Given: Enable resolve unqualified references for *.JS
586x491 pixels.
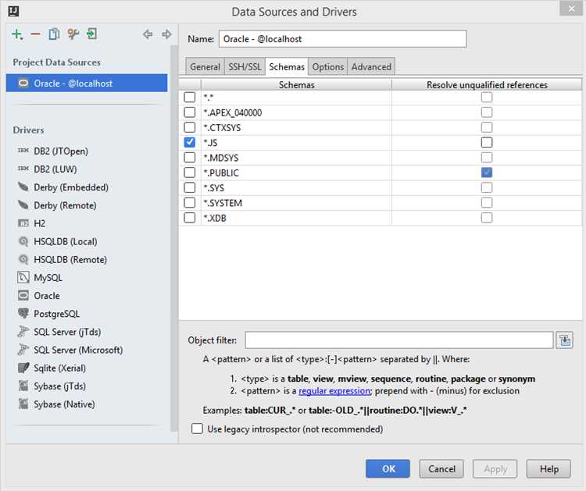Looking at the screenshot, I should coord(487,142).
